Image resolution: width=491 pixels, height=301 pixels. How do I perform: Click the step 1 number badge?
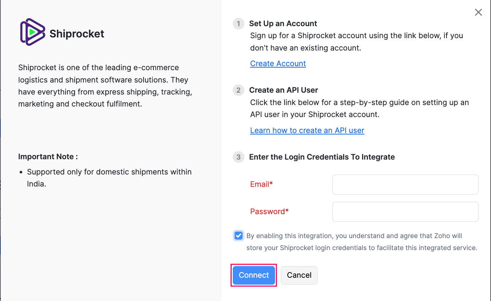coord(239,24)
